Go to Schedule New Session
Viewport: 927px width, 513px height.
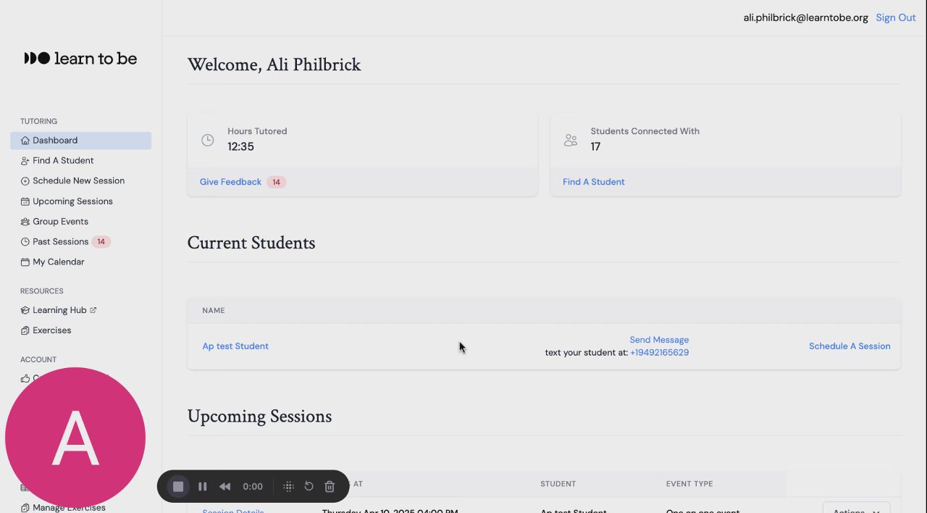(x=78, y=181)
